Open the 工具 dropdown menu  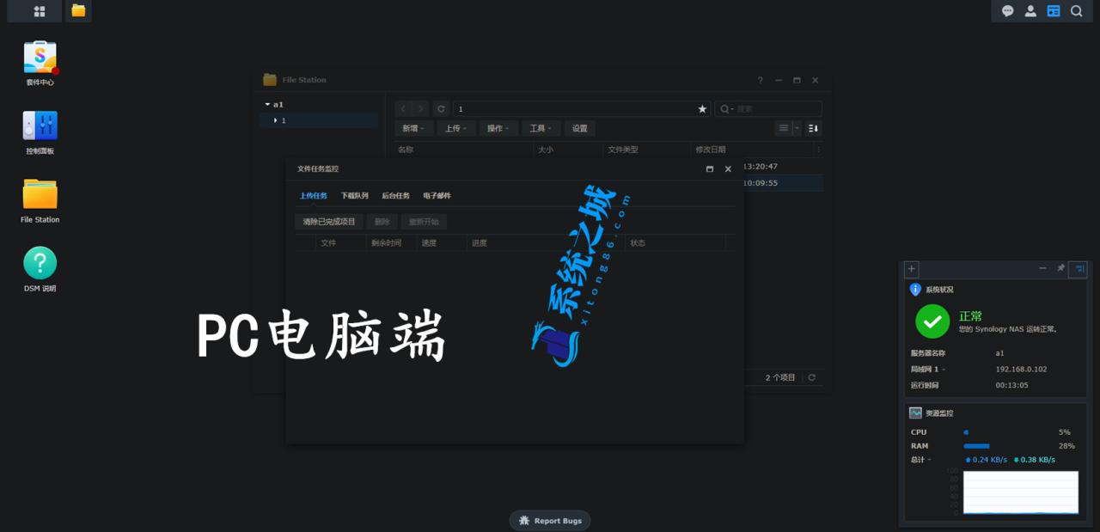(x=540, y=127)
